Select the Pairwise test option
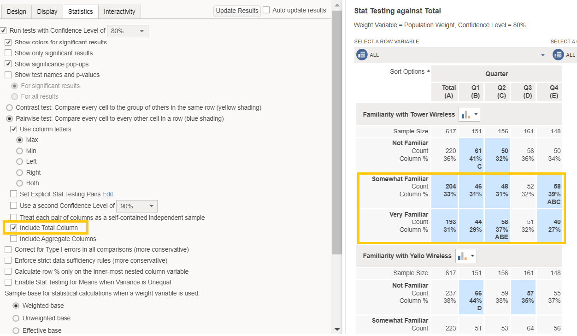 pyautogui.click(x=9, y=118)
